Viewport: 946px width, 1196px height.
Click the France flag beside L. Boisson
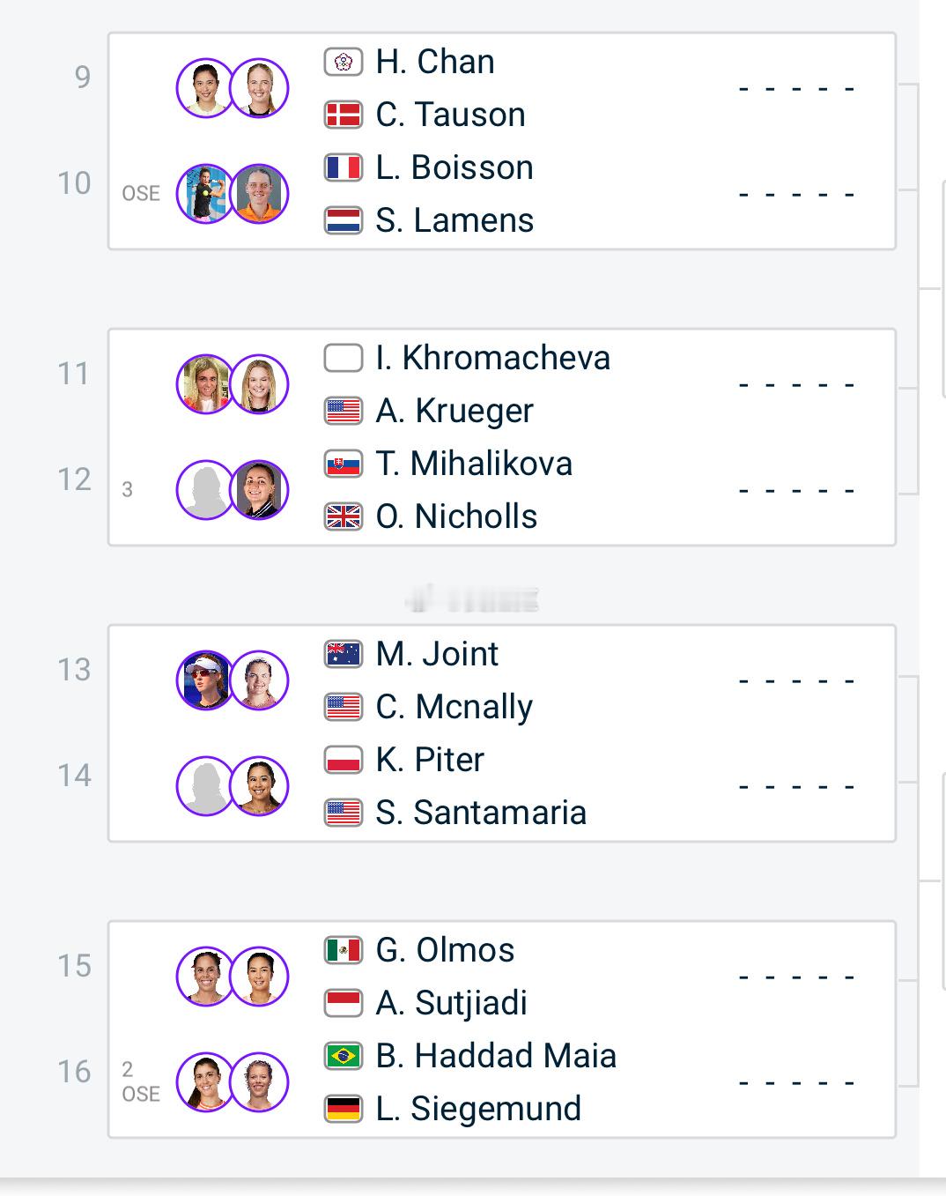point(344,167)
